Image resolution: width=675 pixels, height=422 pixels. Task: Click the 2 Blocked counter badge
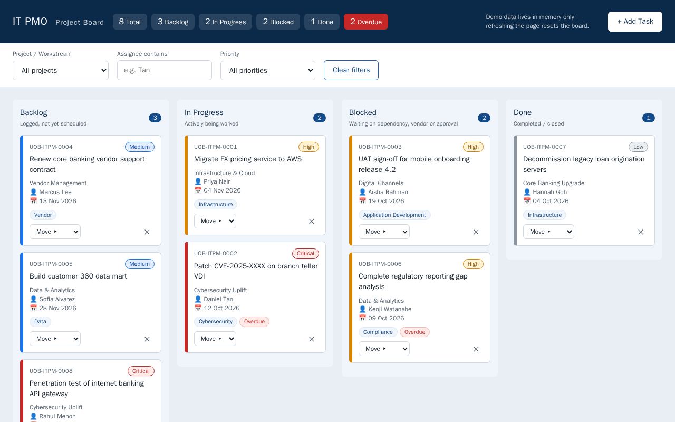(278, 22)
